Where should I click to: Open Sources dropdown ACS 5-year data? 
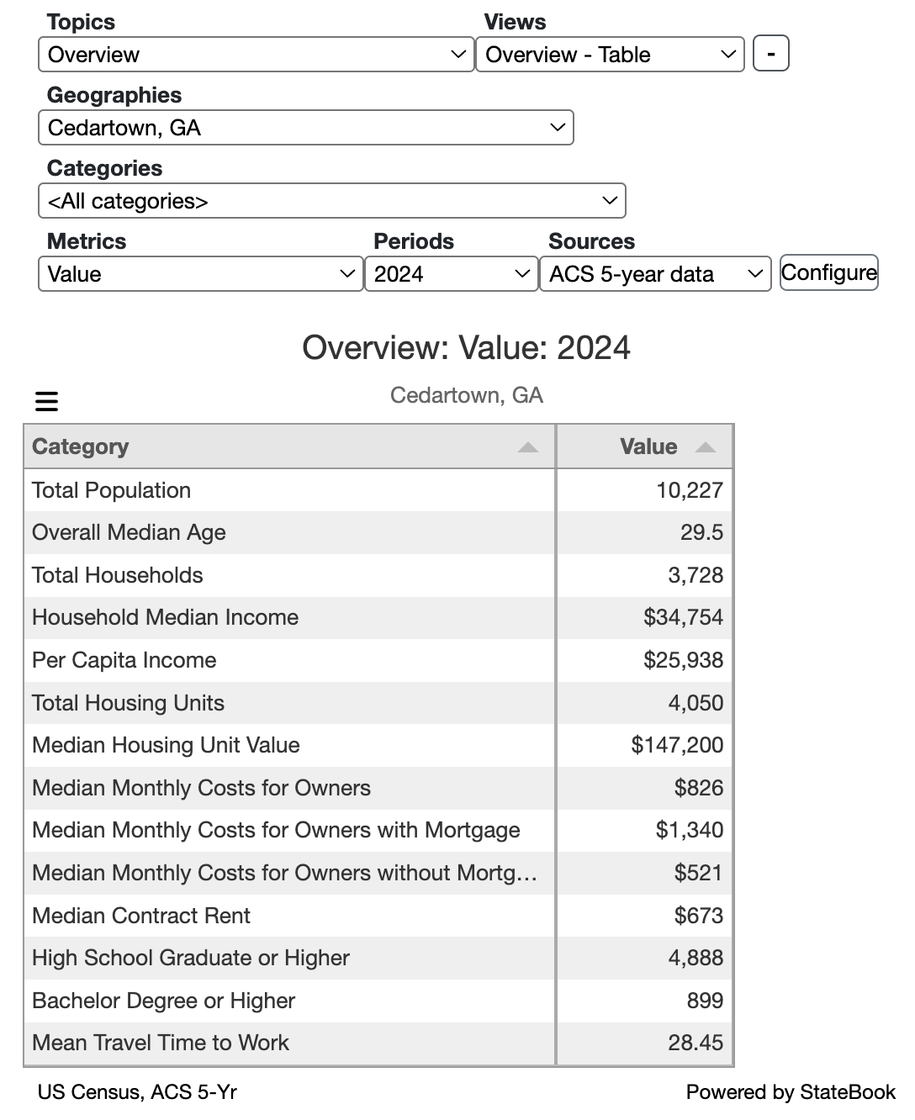pyautogui.click(x=656, y=274)
